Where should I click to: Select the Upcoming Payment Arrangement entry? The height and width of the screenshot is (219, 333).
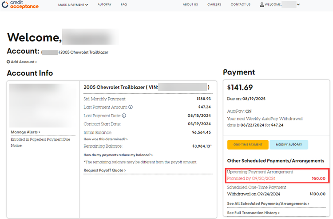(x=276, y=175)
